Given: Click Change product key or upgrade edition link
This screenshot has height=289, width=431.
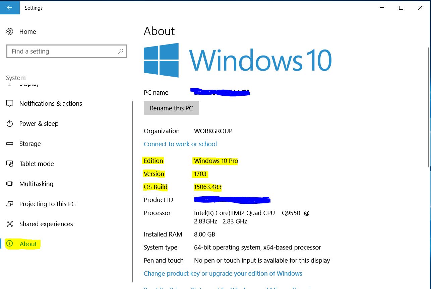Looking at the screenshot, I should (223, 273).
